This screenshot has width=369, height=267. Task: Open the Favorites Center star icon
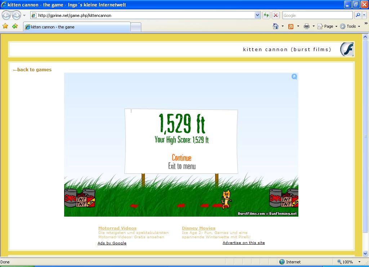click(5, 26)
